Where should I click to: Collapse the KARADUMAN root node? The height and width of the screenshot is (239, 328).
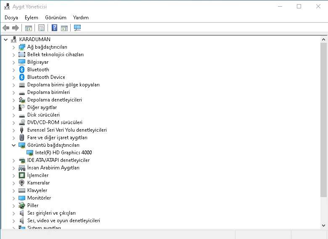click(x=5, y=39)
